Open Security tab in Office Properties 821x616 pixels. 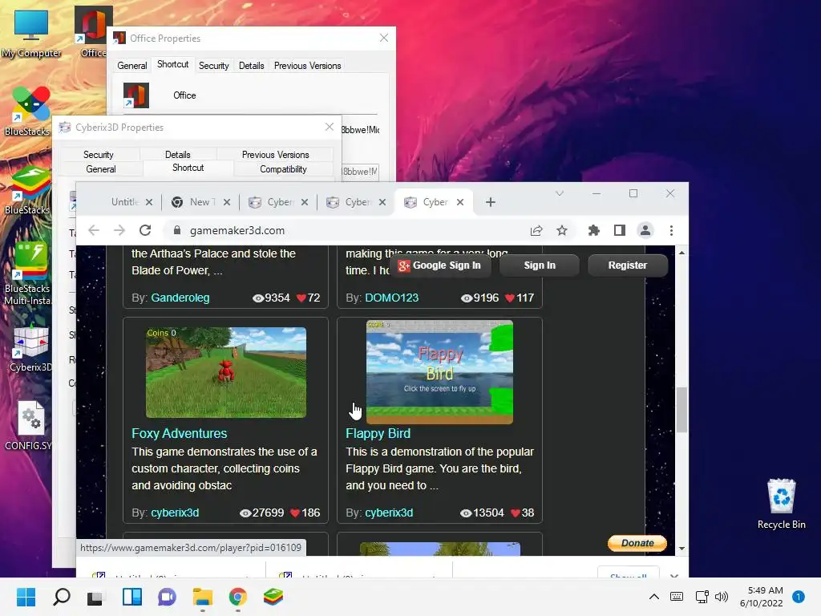213,66
